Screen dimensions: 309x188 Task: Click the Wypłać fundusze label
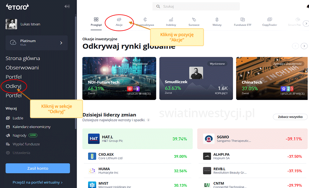(26, 144)
